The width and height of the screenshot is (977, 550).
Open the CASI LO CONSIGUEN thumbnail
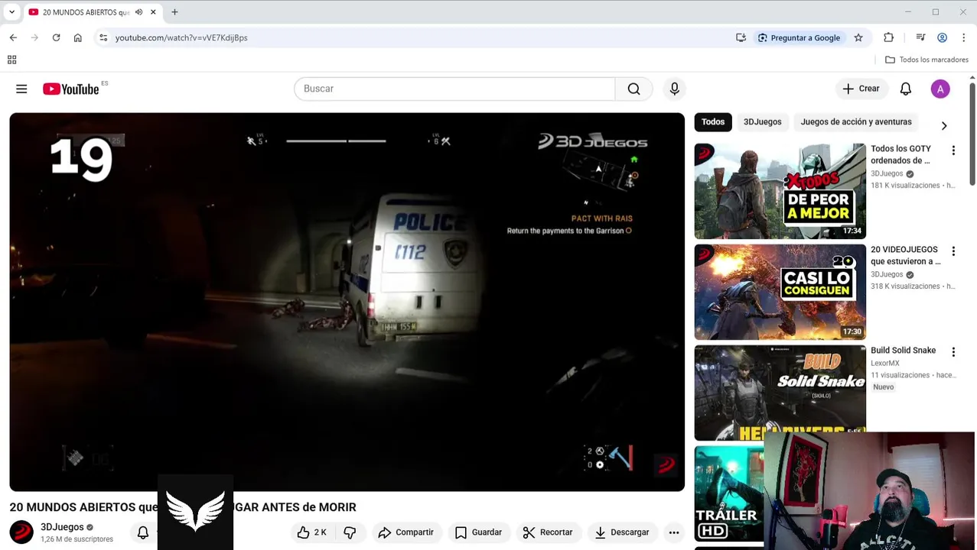coord(780,292)
